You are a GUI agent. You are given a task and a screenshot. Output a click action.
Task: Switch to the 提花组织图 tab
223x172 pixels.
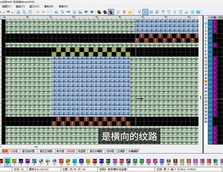[28, 151]
